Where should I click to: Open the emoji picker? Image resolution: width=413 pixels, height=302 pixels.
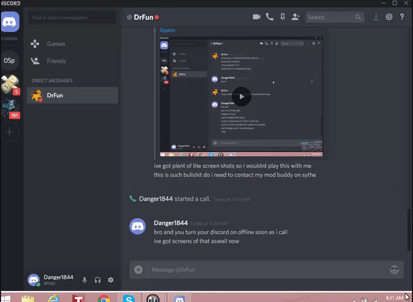click(x=394, y=269)
